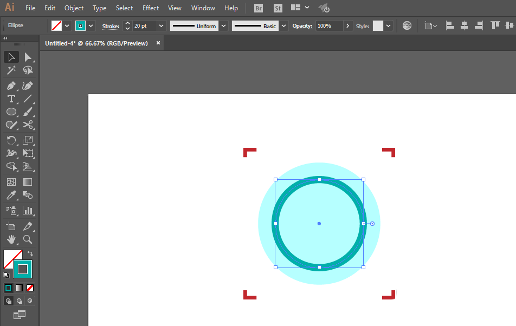Open the Object menu
This screenshot has height=326, width=516.
pyautogui.click(x=74, y=8)
